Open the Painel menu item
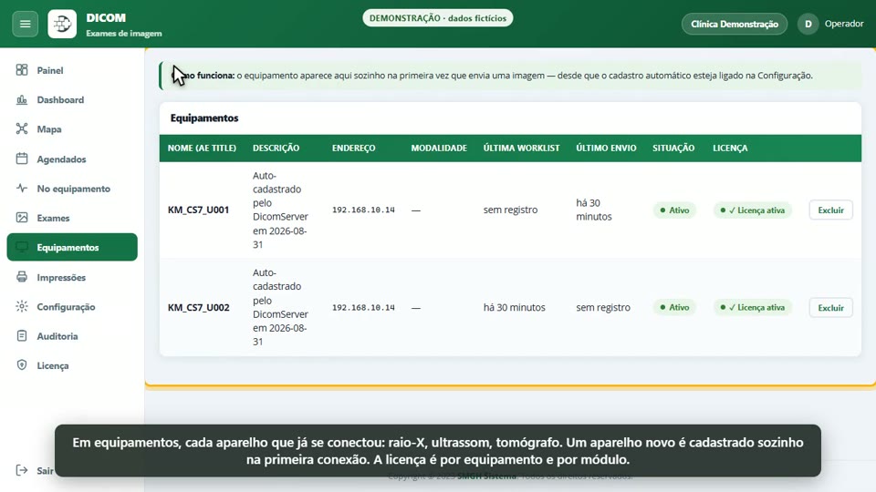The image size is (876, 492). 72,70
